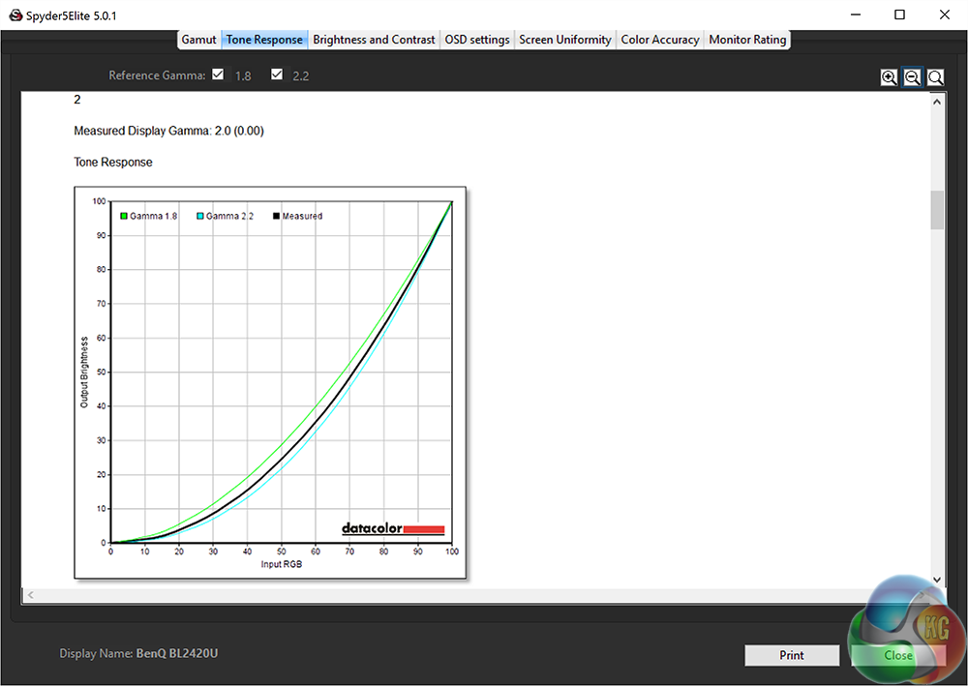Open the Brightness and Contrast tab
Viewport: 968px width, 686px height.
tap(374, 40)
